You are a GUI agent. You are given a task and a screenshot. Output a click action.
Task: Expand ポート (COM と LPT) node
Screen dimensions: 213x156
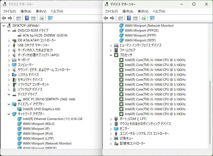[111, 119]
